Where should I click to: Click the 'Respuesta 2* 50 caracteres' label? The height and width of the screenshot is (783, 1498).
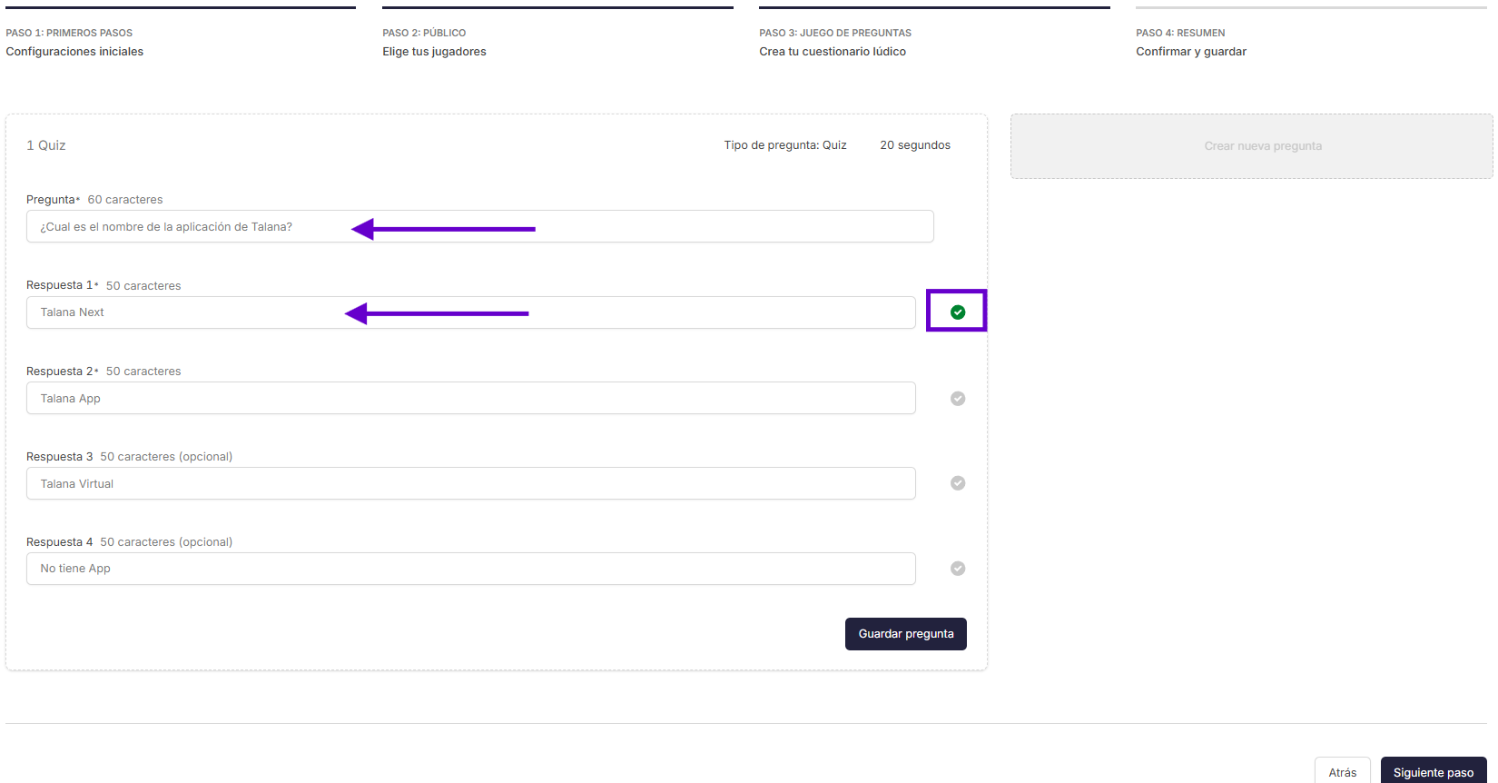coord(103,372)
